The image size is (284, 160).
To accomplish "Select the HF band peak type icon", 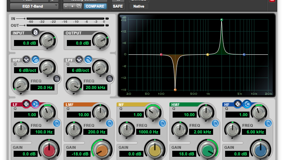I will click(238, 104).
